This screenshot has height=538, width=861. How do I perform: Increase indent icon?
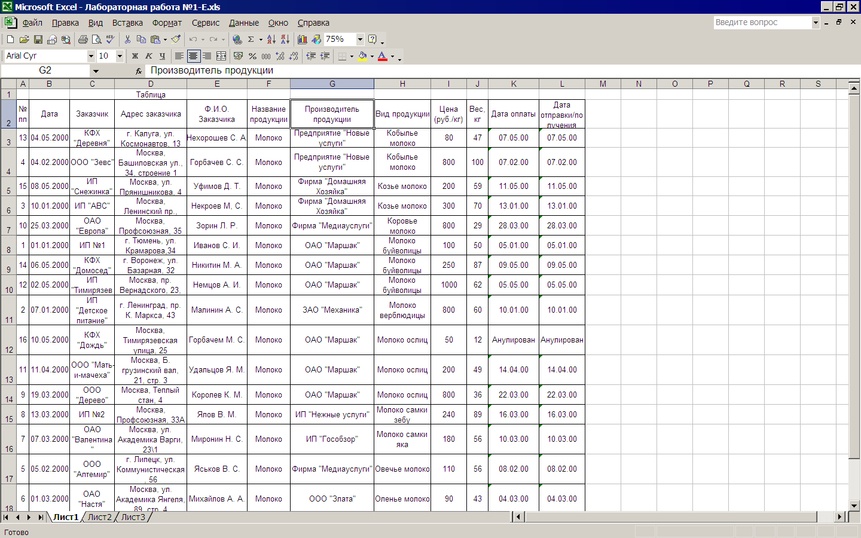click(x=325, y=56)
